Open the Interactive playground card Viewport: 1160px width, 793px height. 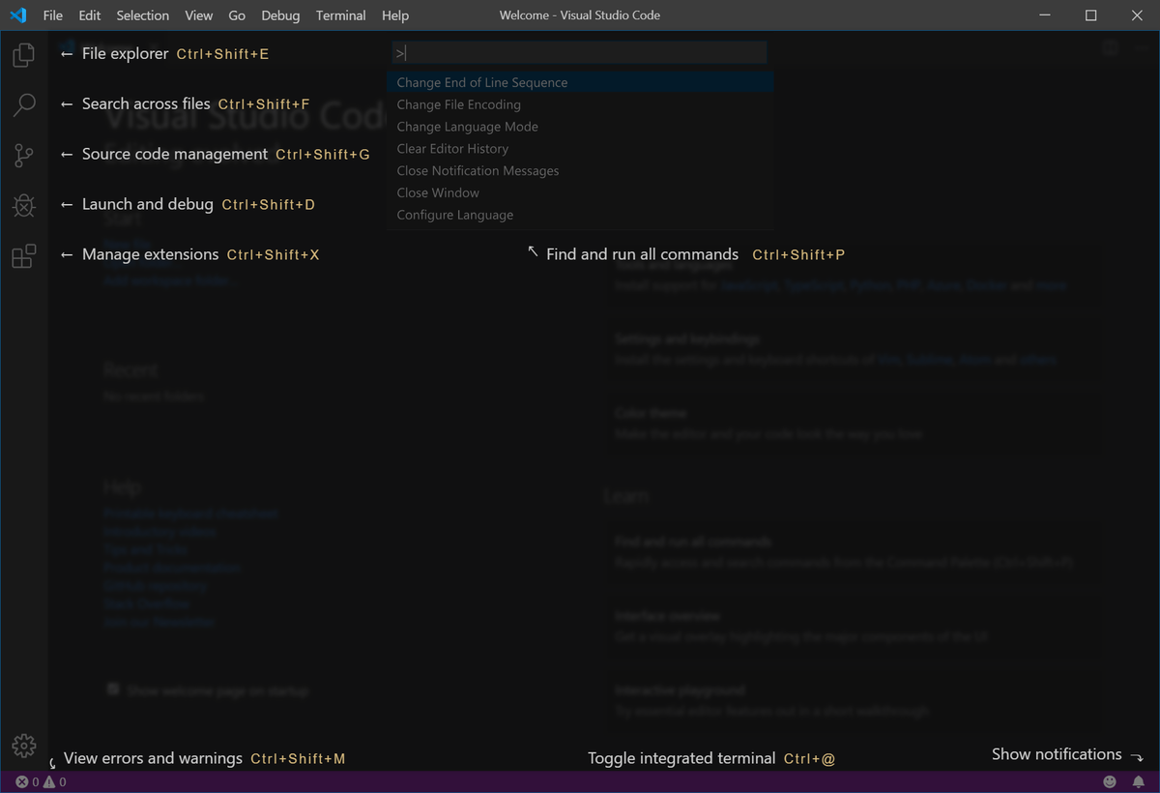coord(854,700)
